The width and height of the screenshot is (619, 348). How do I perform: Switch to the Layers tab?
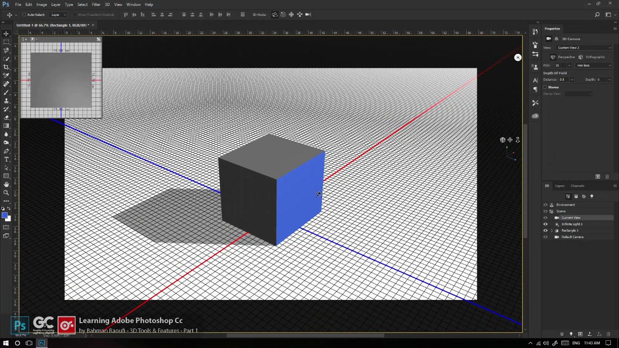point(560,186)
